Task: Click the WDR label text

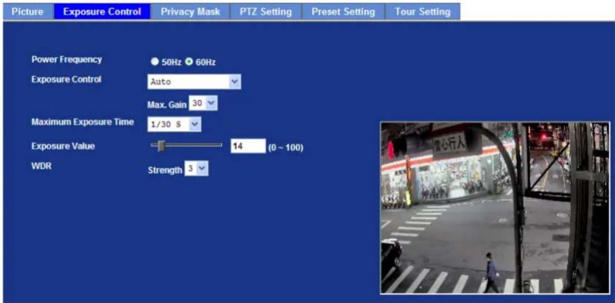Action: 42,166
